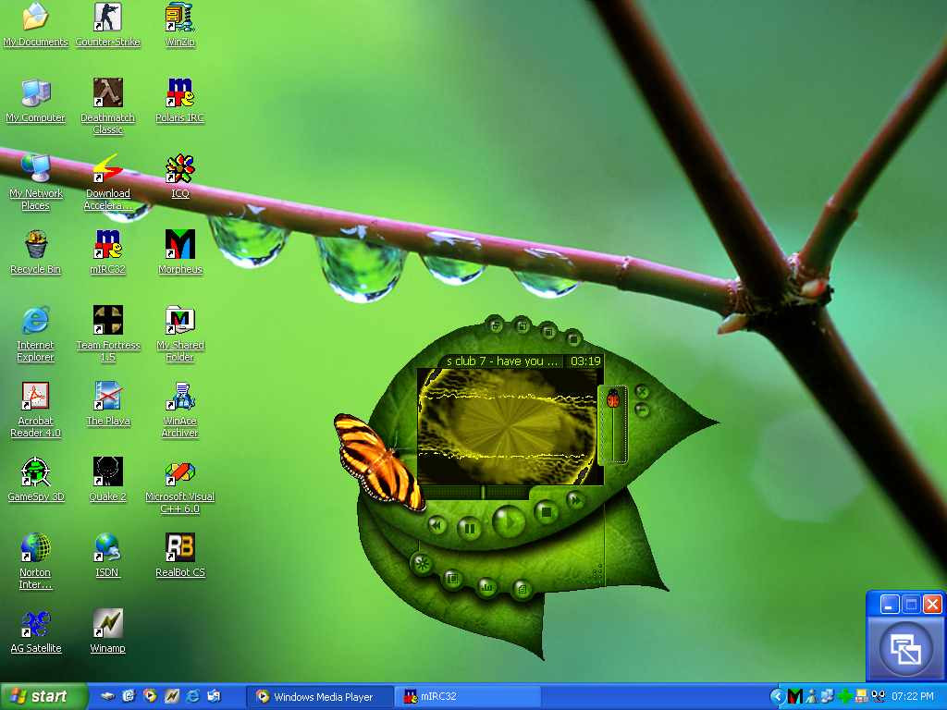Select the Norton Internet desktop shortcut
This screenshot has height=710, width=947.
pyautogui.click(x=36, y=562)
